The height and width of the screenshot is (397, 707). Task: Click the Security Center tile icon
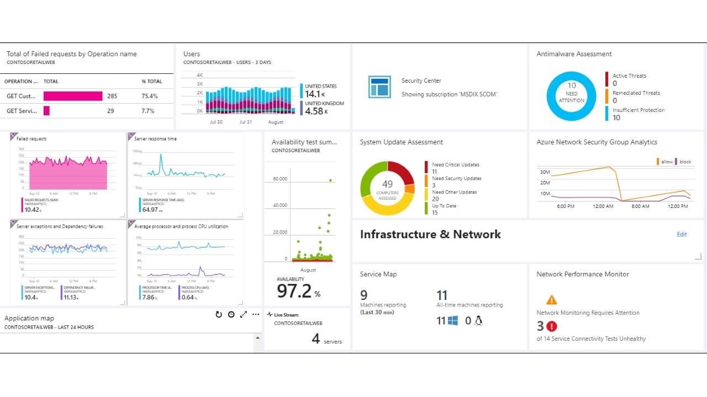(x=379, y=87)
